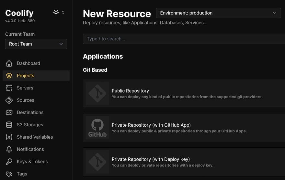Choose Private Repository (with GitHub App)
The height and width of the screenshot is (180, 285).
[184, 128]
